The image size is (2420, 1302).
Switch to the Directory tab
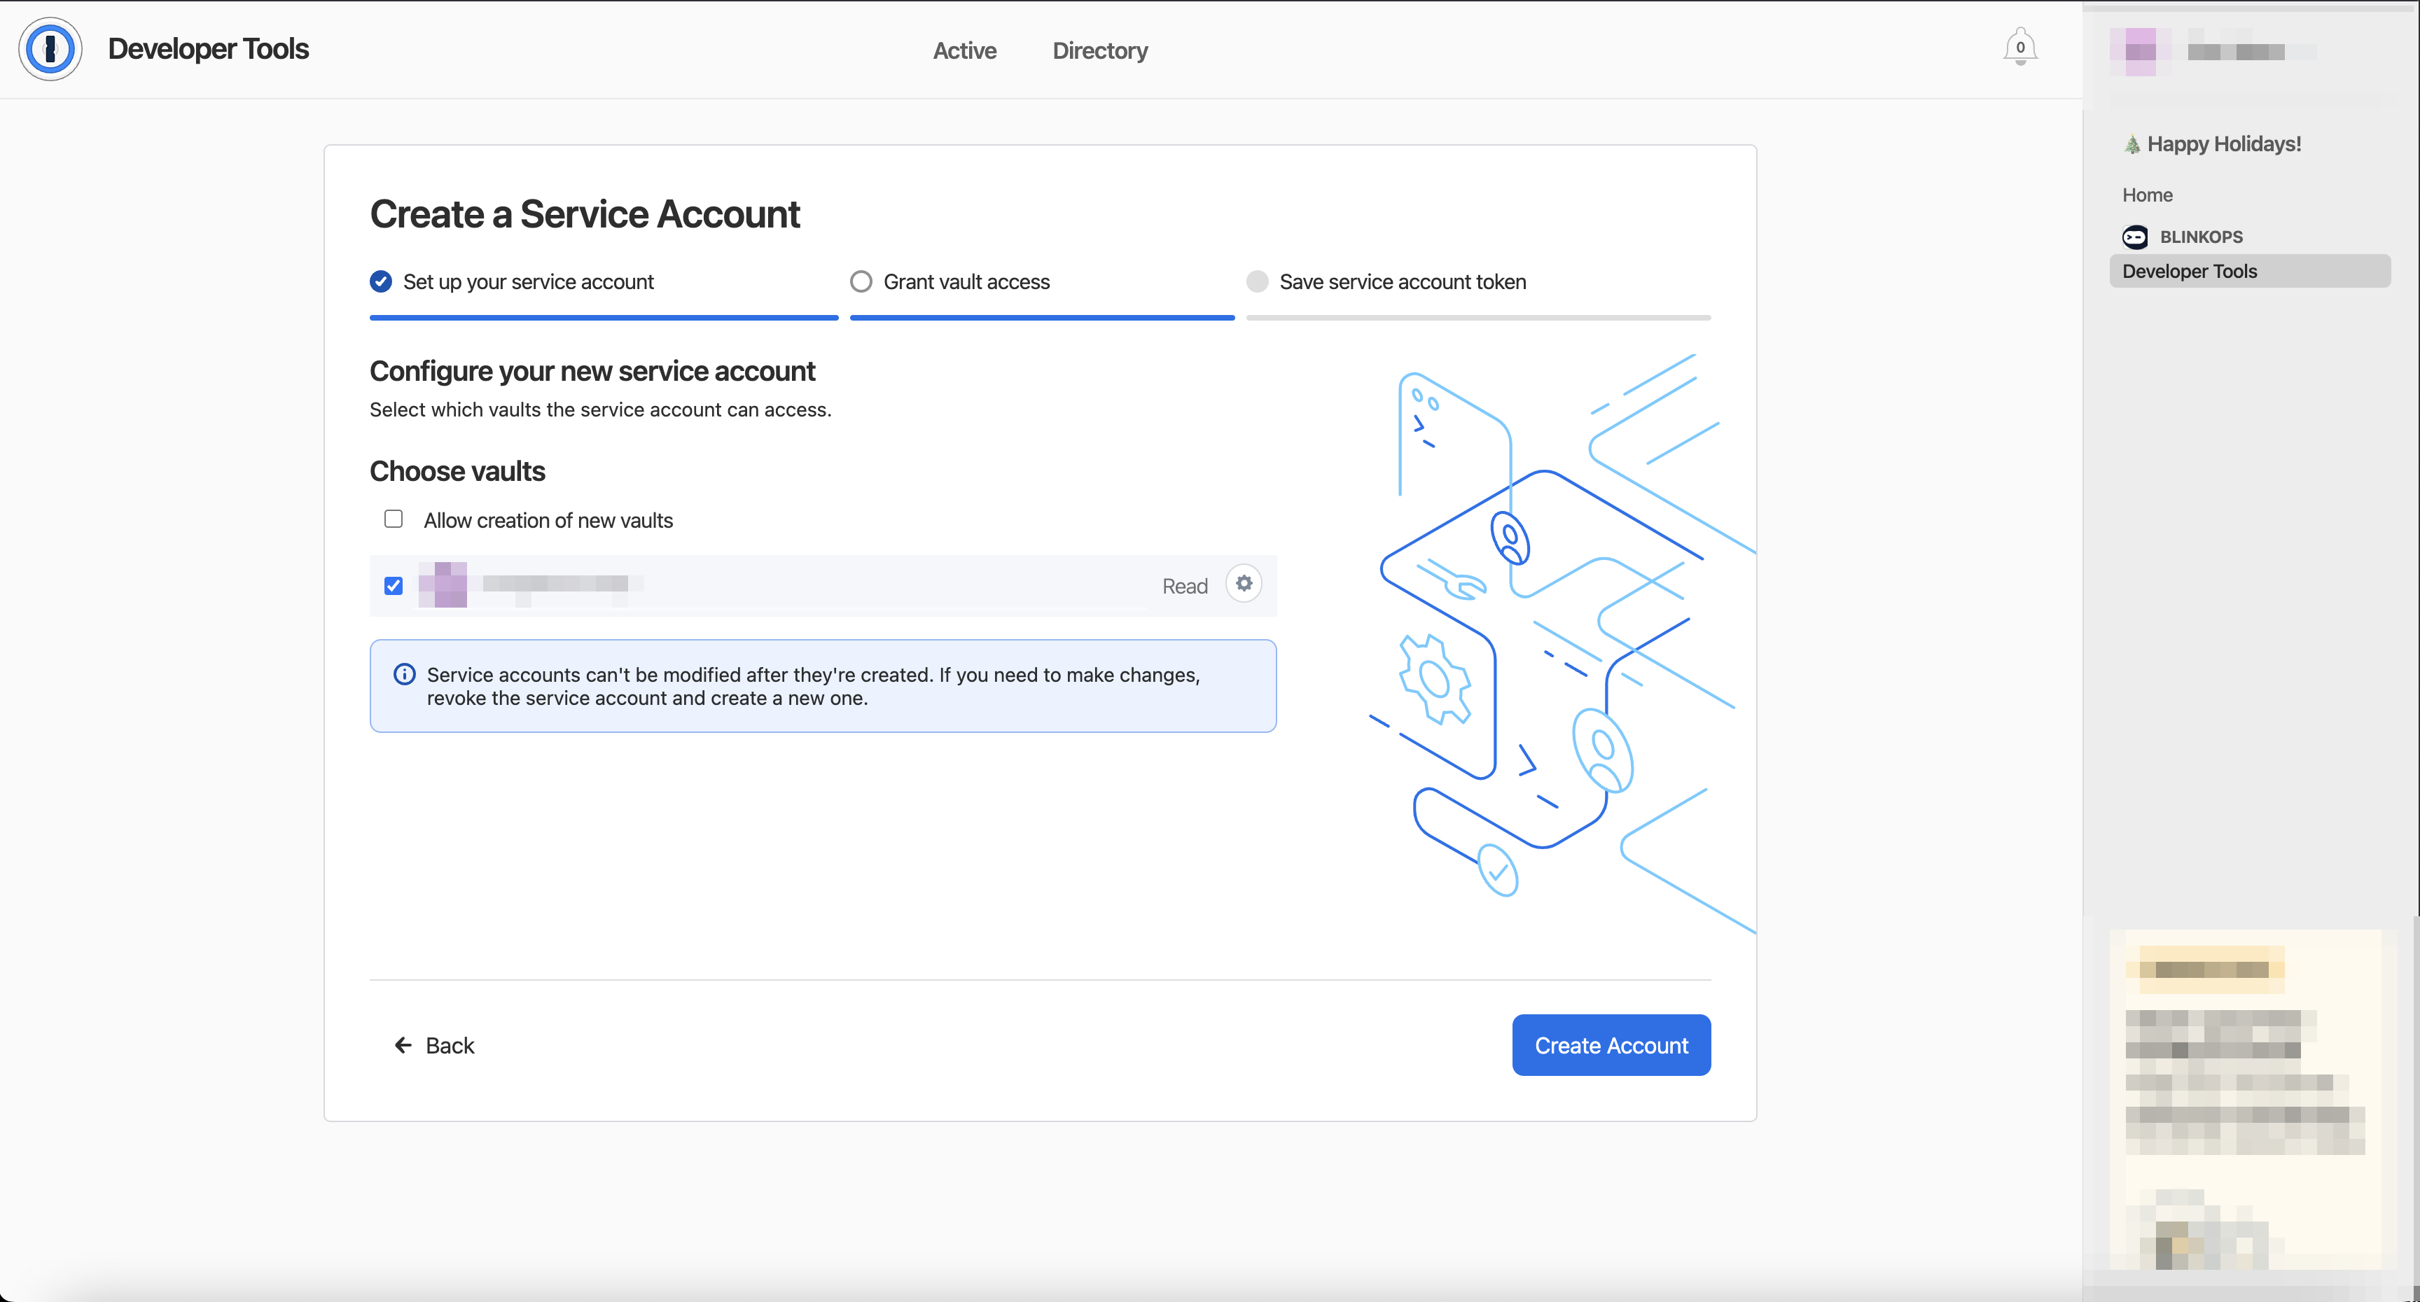pyautogui.click(x=1099, y=50)
